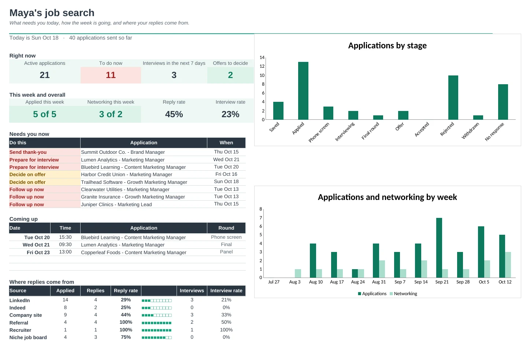Click the Referral reply rate progress bar
This screenshot has height=349, width=530.
[x=157, y=323]
